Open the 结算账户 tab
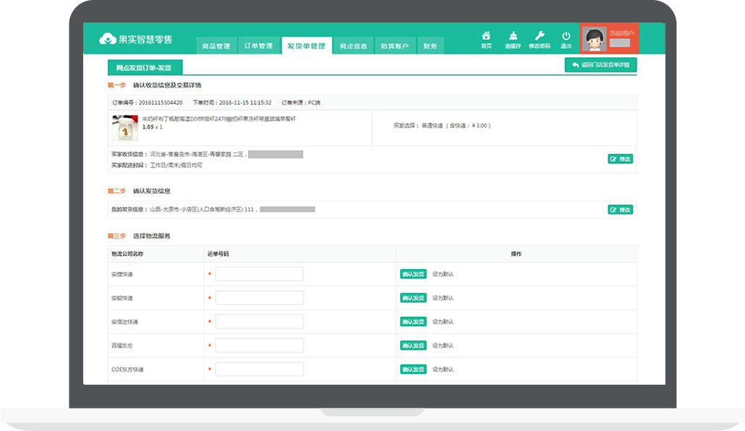This screenshot has height=431, width=745. [395, 46]
